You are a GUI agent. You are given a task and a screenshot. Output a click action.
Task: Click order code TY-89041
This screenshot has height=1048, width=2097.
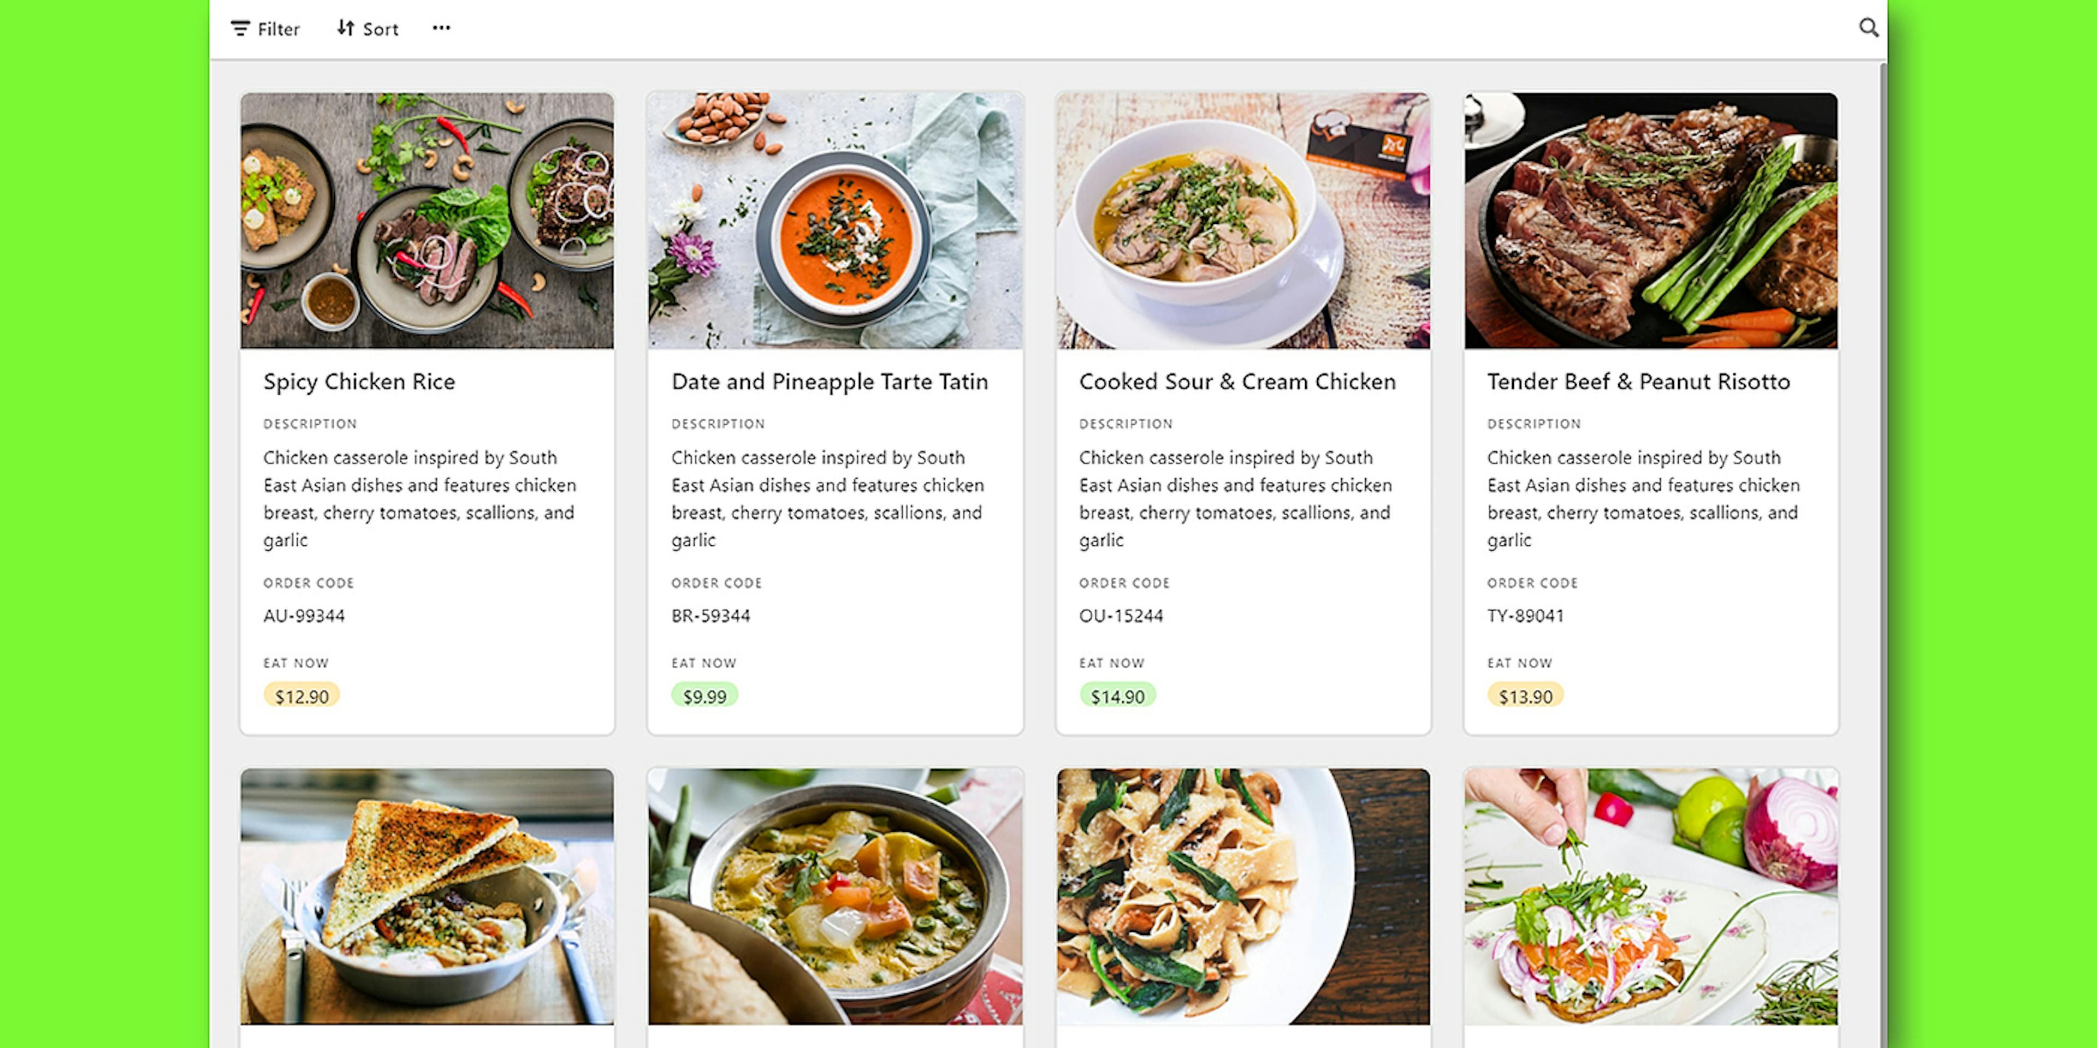(x=1525, y=616)
